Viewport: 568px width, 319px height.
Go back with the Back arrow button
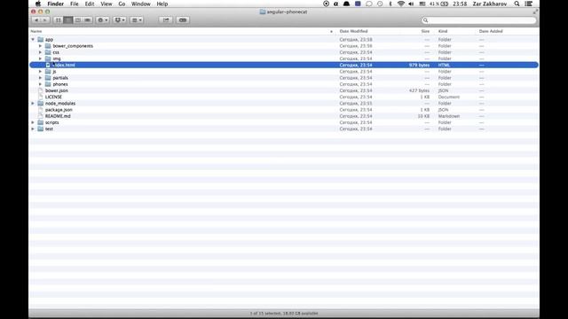(x=36, y=19)
